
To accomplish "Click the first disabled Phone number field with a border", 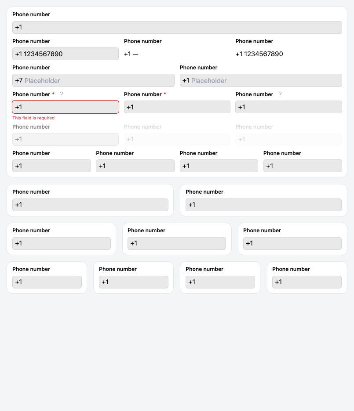I will [x=65, y=139].
